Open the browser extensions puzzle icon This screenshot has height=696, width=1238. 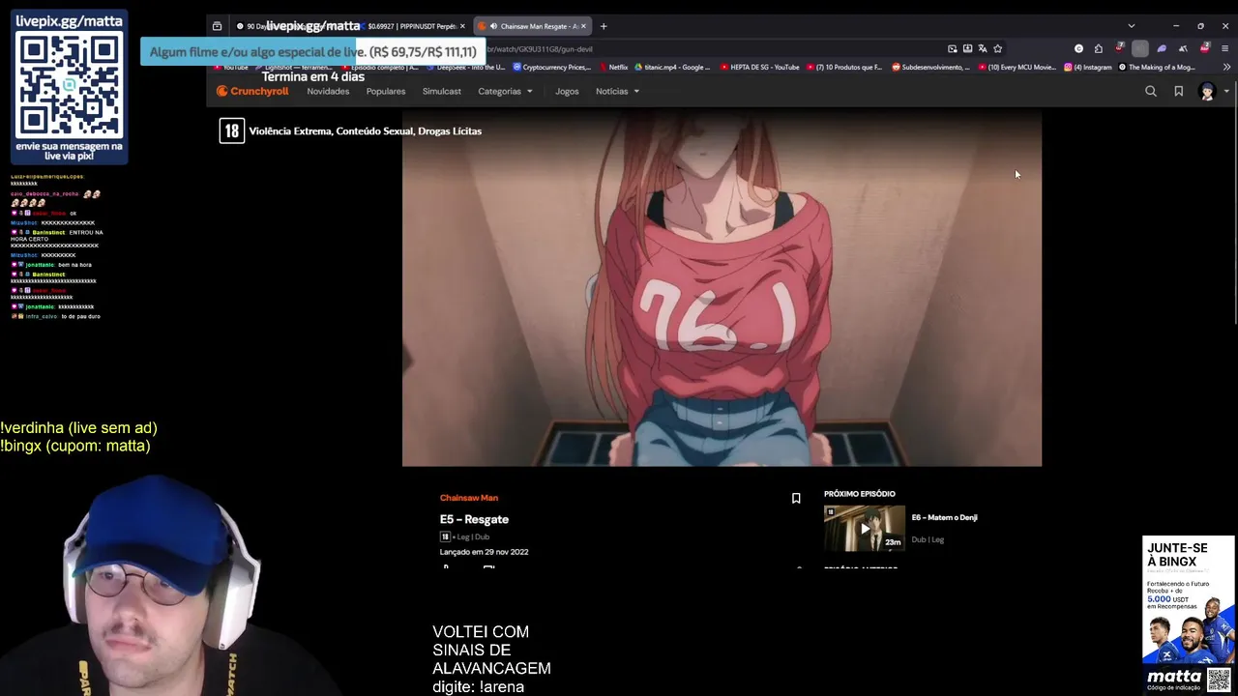pos(1098,48)
